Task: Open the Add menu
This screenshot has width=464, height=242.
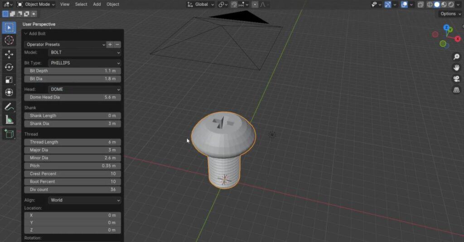Action: pyautogui.click(x=97, y=5)
